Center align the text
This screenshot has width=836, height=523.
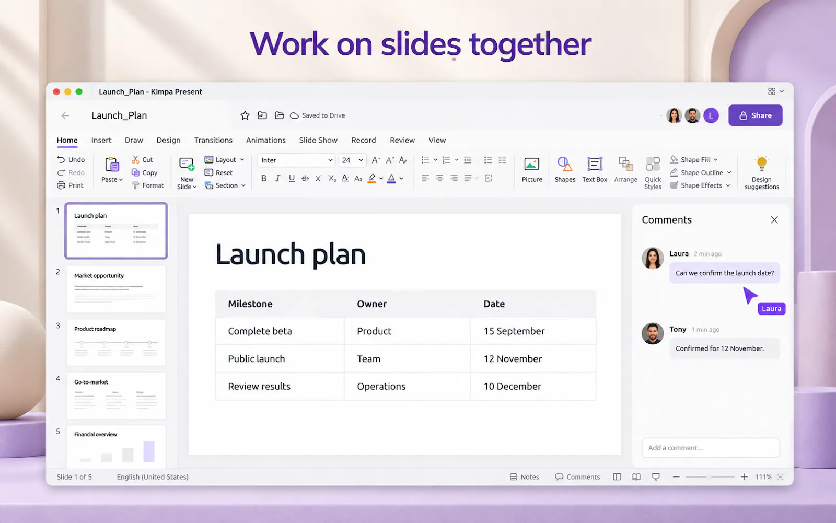coord(439,178)
